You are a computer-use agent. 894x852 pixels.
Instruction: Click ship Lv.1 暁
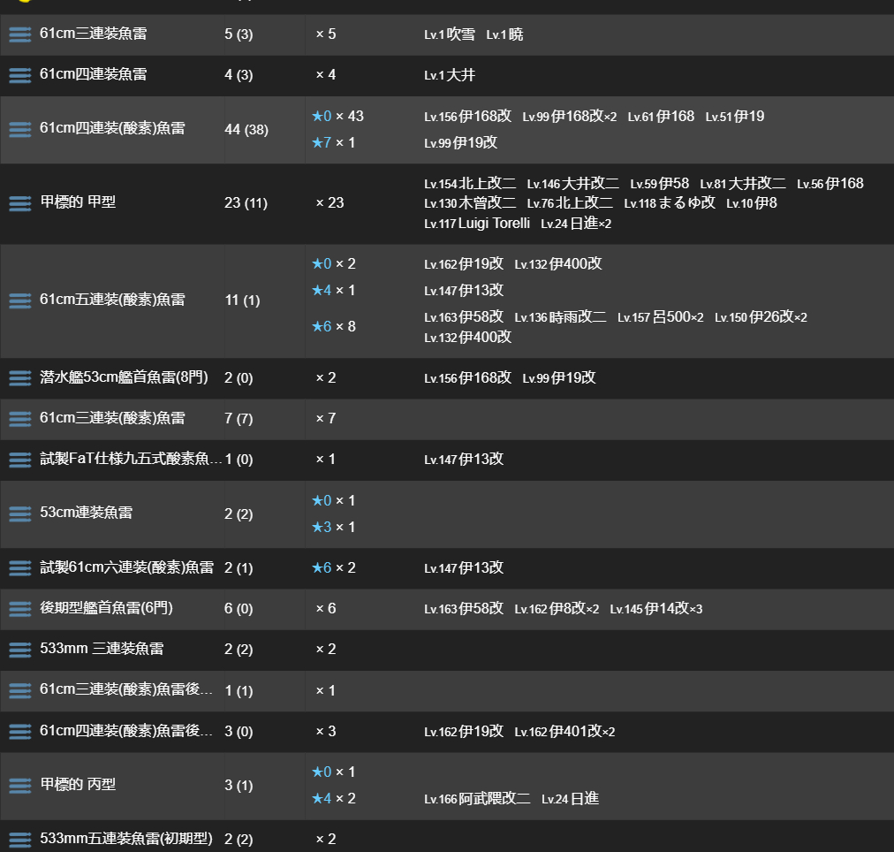504,34
